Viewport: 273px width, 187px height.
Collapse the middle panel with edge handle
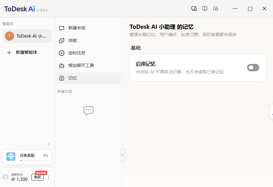point(122,155)
